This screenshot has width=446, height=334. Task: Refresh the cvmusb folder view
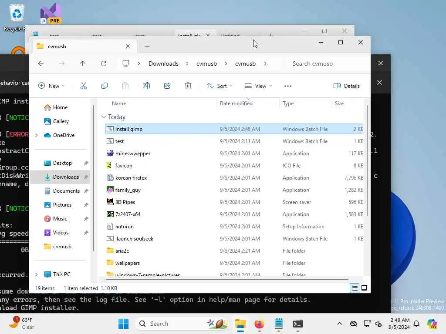104,63
